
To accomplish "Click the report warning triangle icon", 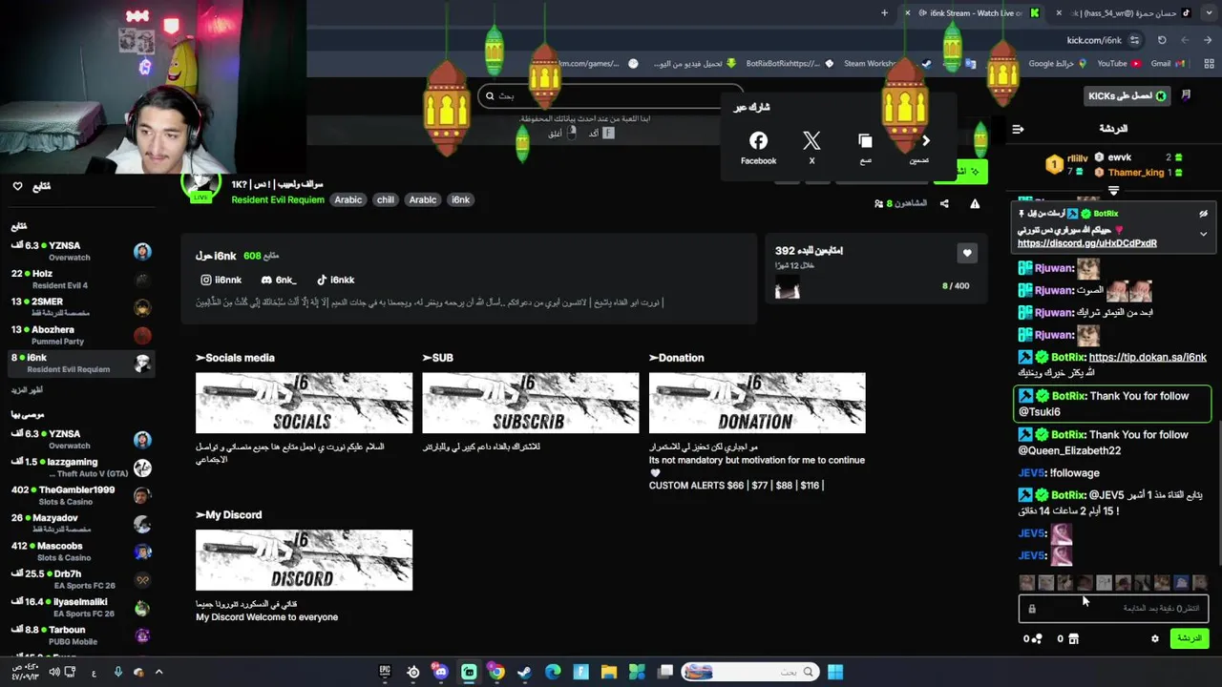I will coord(975,203).
